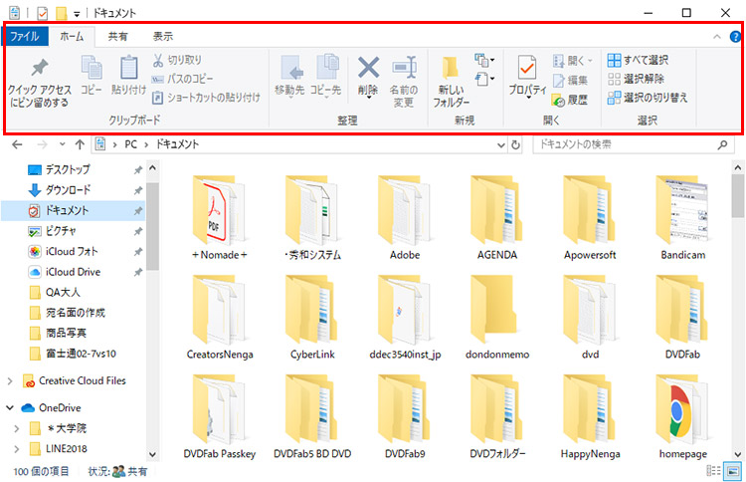Click 名前の変更 (Rename) icon
This screenshot has width=746, height=482.
404,82
